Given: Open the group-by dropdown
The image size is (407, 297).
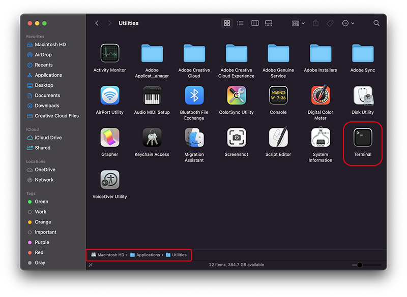Looking at the screenshot, I should 298,23.
